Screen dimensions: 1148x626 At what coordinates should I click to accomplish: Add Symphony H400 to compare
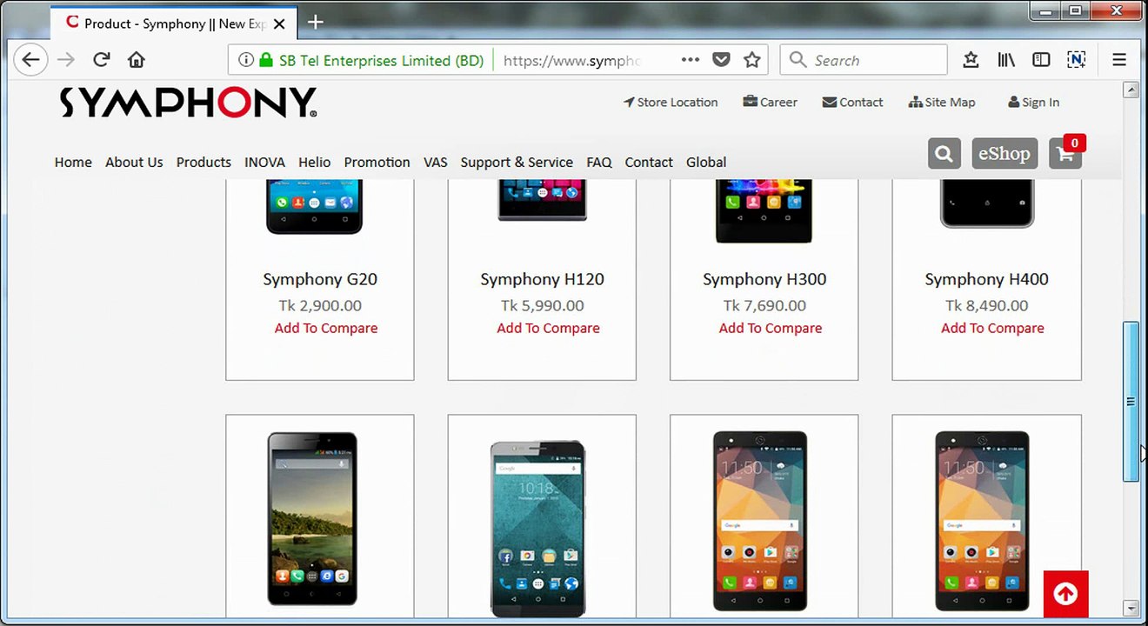click(992, 329)
